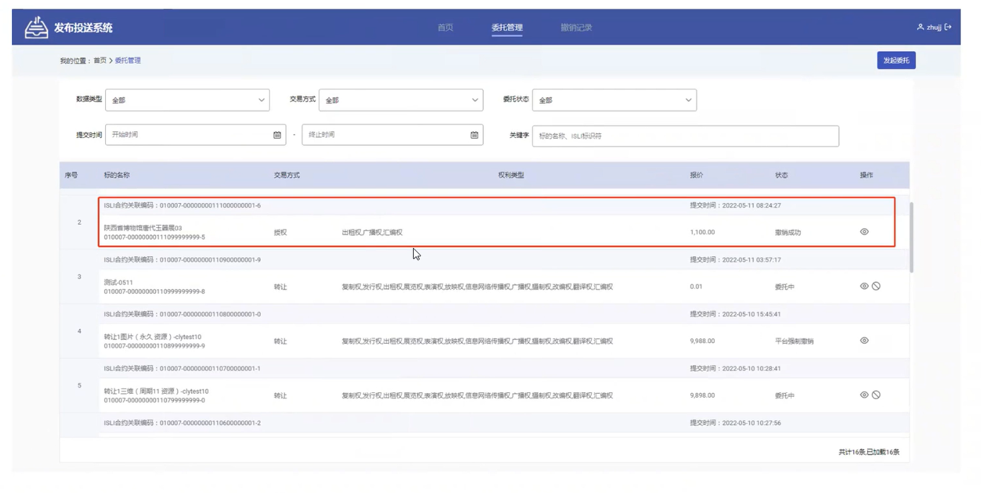981x493 pixels.
Task: Cancel the 测试-0511 entrustment via revoke icon
Action: coord(876,286)
